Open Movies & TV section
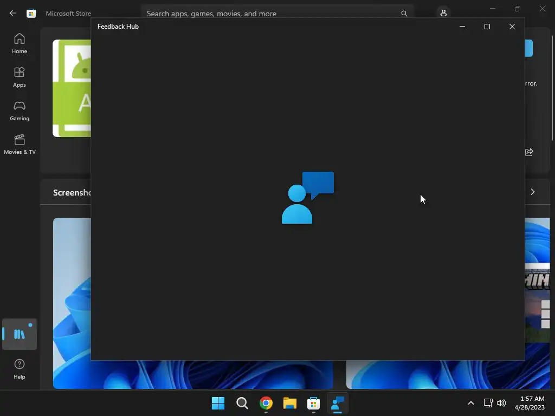Image resolution: width=555 pixels, height=416 pixels. [20, 144]
